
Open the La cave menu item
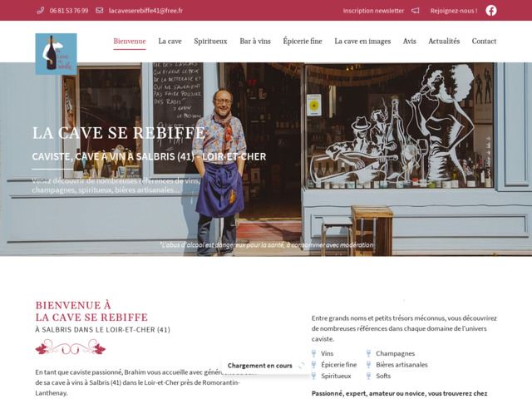[x=170, y=41]
